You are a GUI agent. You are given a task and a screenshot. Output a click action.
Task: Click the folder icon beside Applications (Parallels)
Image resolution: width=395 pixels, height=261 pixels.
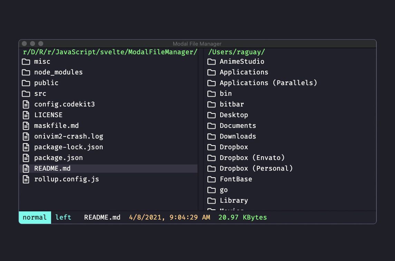[x=211, y=83]
